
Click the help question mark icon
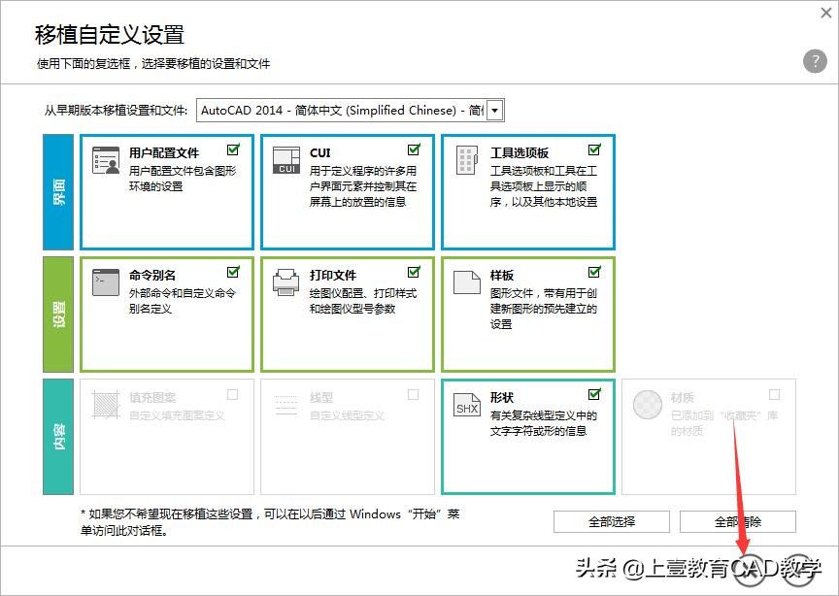(814, 60)
